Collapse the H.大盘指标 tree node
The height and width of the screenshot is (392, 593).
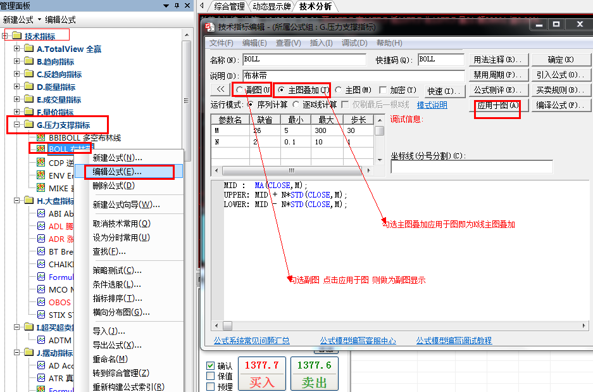tap(16, 201)
